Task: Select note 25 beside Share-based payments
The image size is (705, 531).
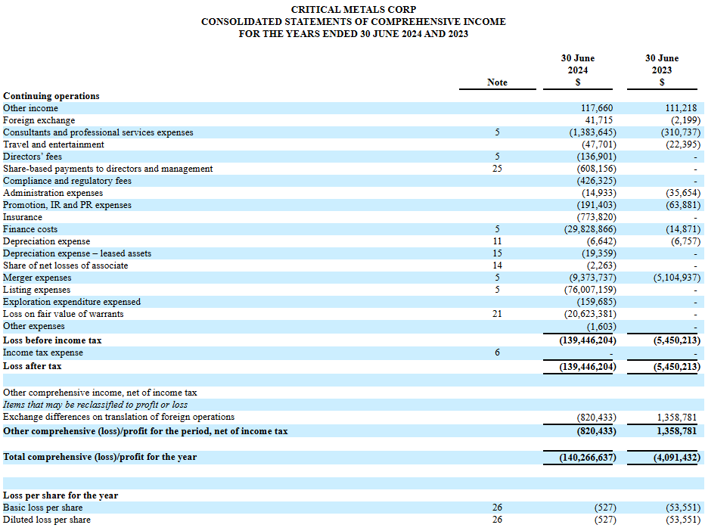Action: pos(497,169)
